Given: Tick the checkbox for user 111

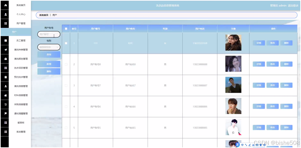Looking at the screenshot, I should tap(66, 43).
